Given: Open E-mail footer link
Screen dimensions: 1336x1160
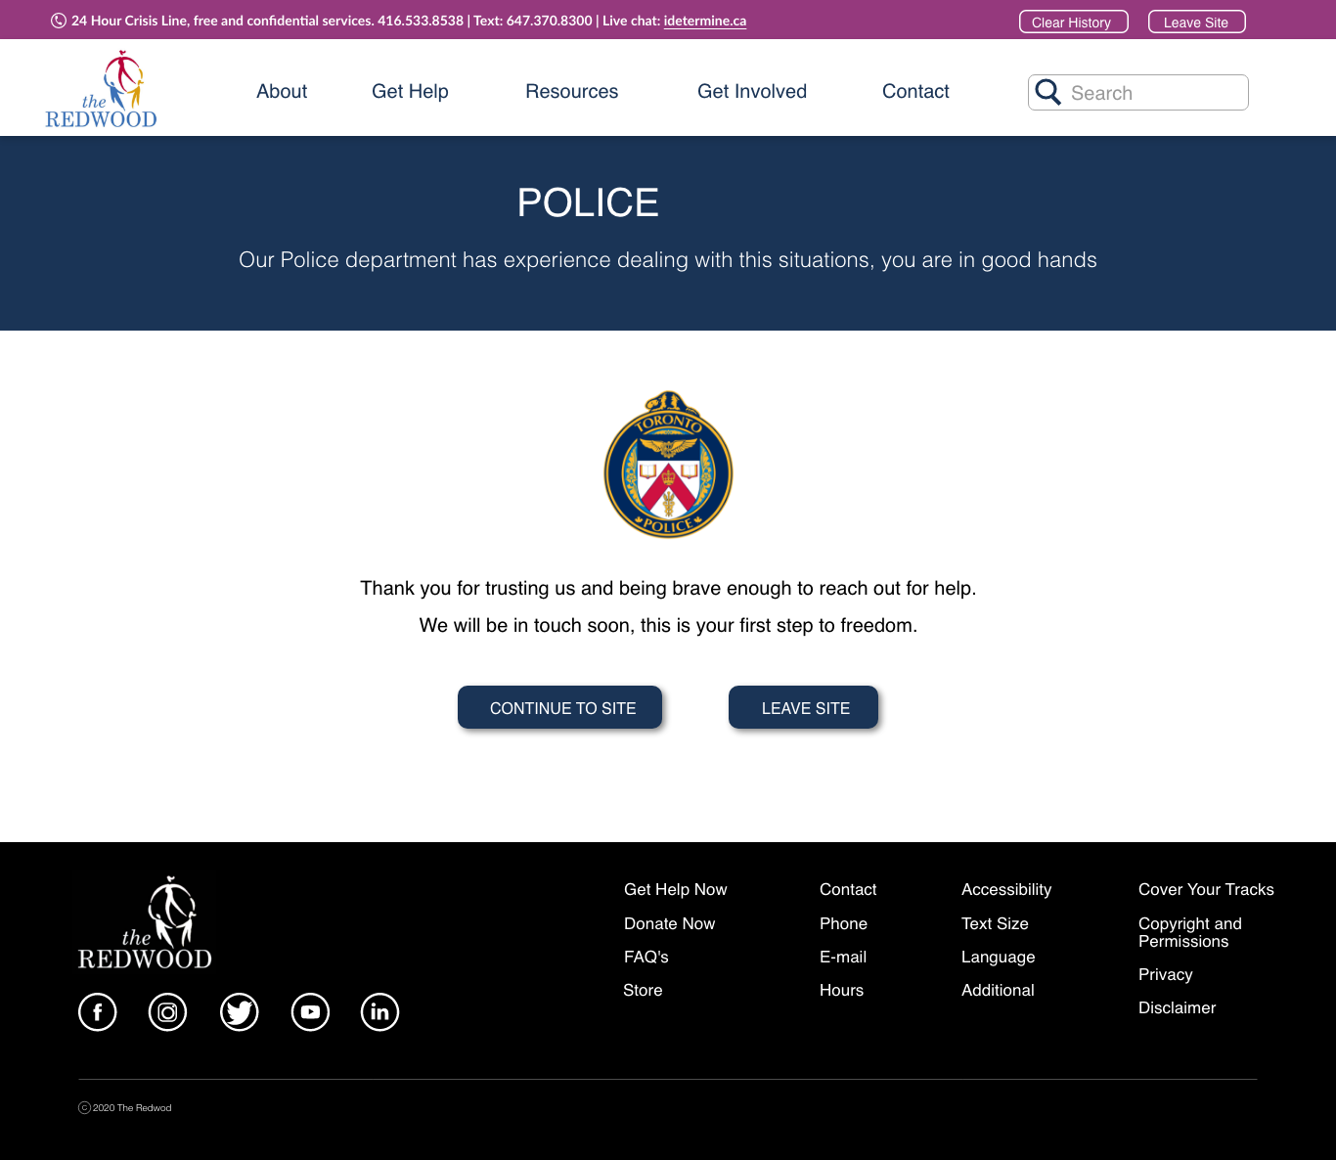Looking at the screenshot, I should (x=843, y=957).
